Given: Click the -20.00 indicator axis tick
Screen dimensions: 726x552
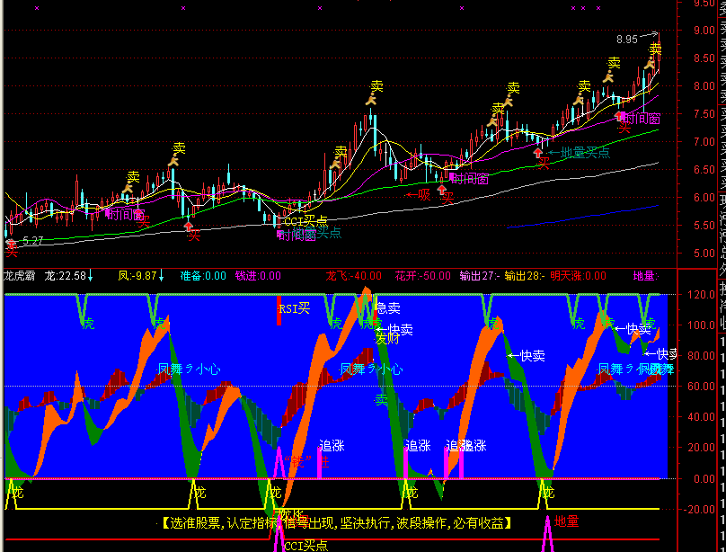Looking at the screenshot, I should tap(700, 510).
